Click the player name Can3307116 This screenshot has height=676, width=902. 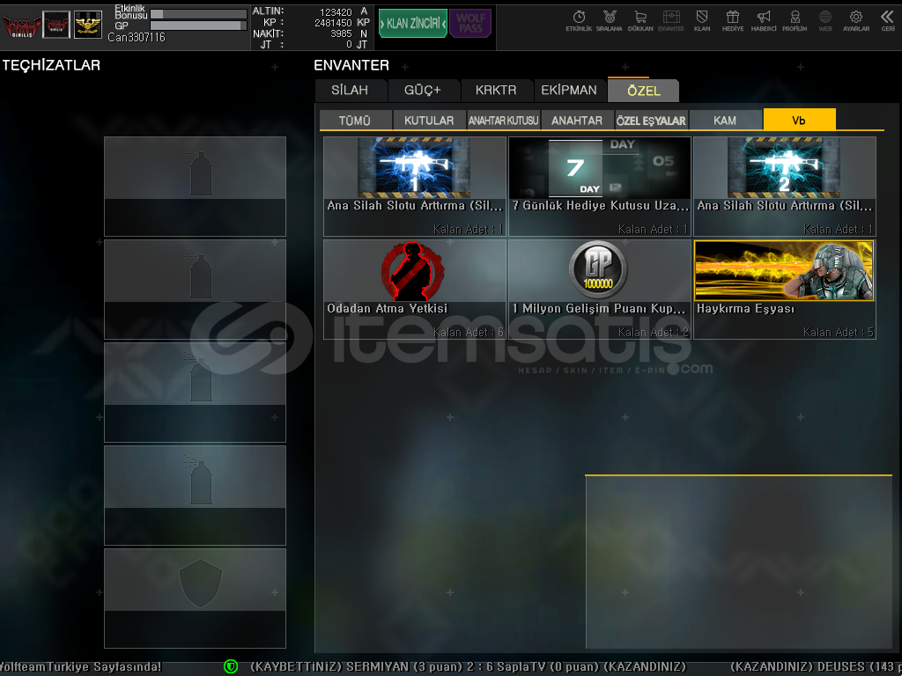[137, 37]
